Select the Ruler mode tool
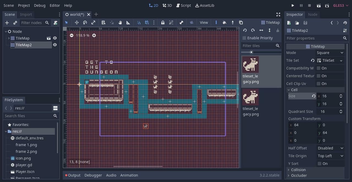This screenshot has height=182, width=352. click(x=128, y=23)
